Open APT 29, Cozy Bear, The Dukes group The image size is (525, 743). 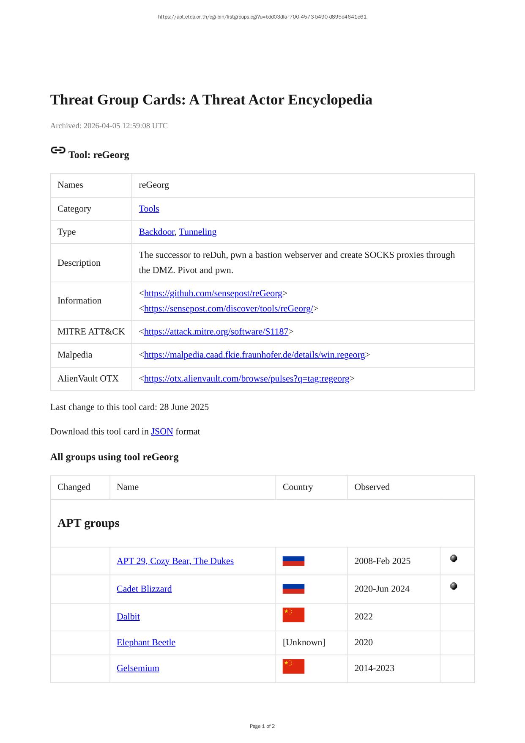pos(175,561)
